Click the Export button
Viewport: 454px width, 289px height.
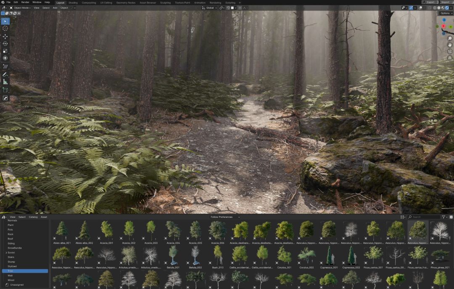(x=430, y=3)
